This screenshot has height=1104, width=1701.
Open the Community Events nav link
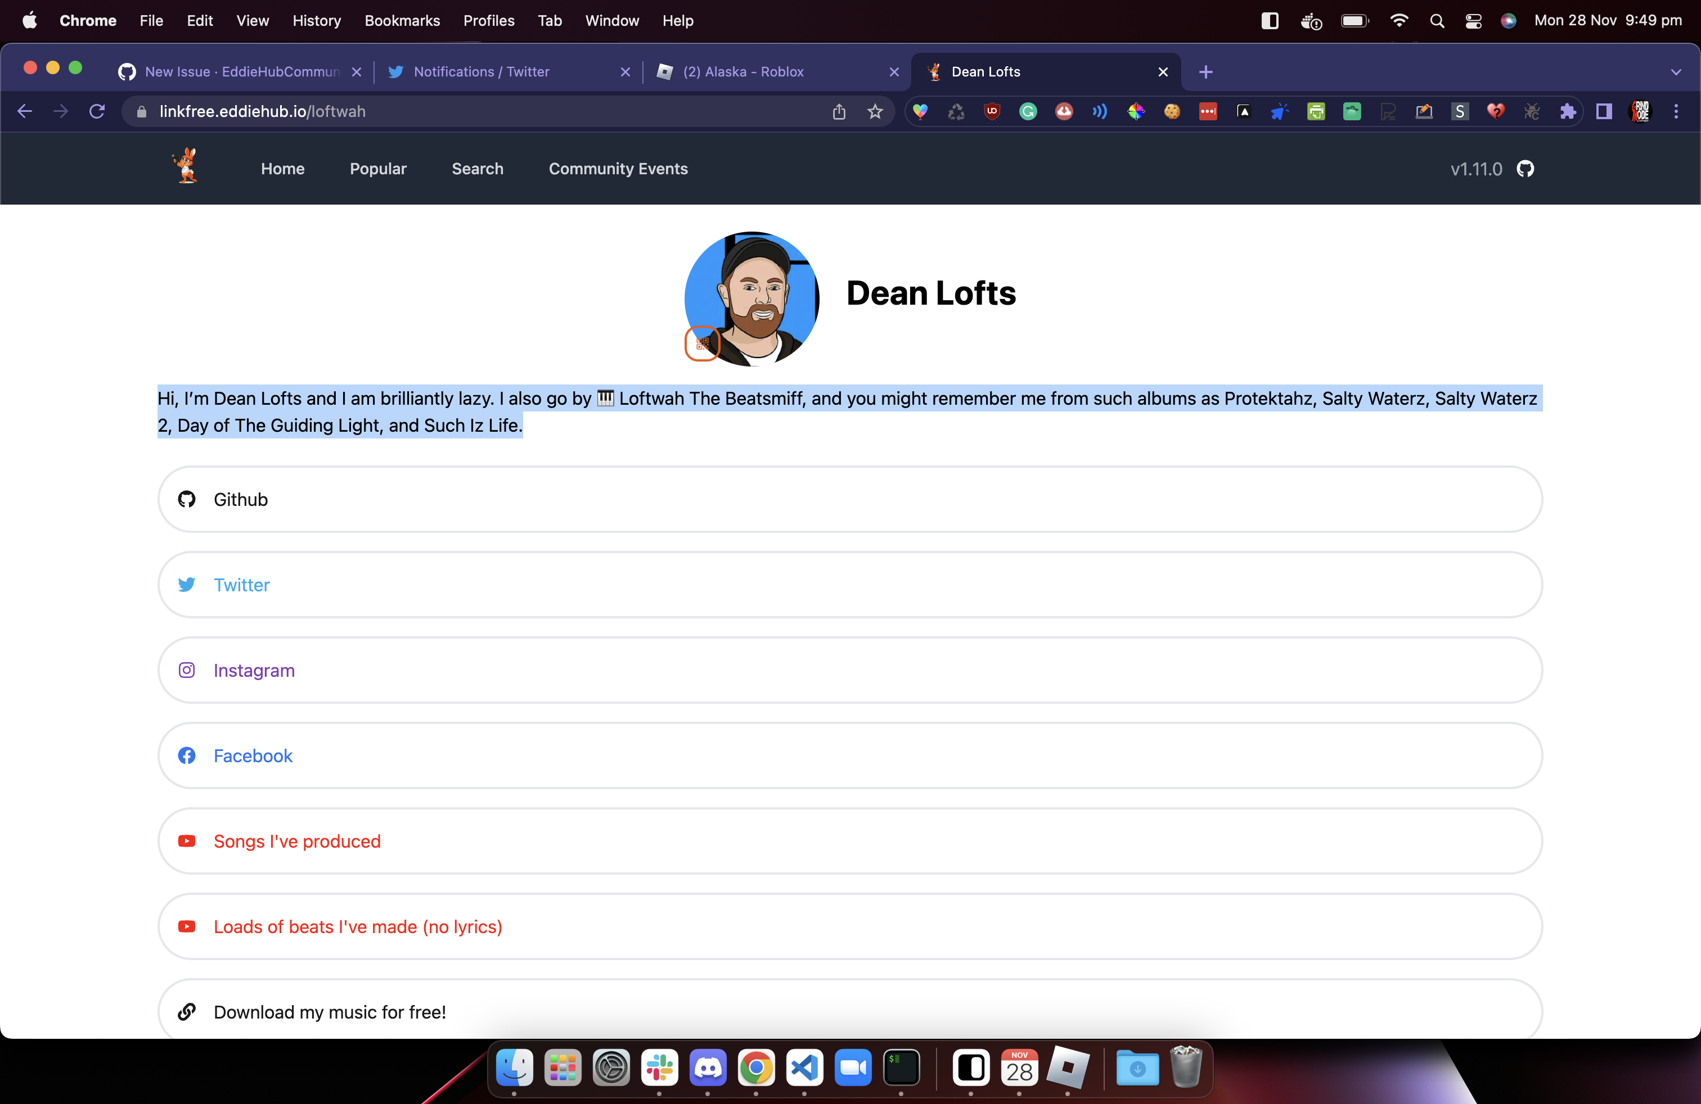tap(618, 169)
